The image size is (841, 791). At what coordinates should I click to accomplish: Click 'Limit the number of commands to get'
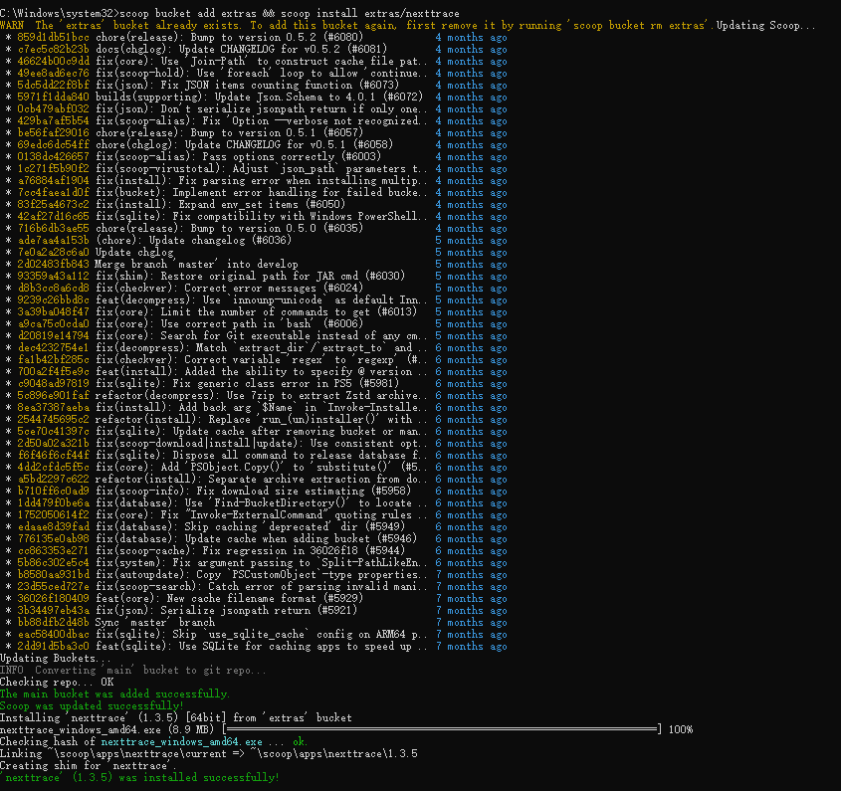point(265,312)
